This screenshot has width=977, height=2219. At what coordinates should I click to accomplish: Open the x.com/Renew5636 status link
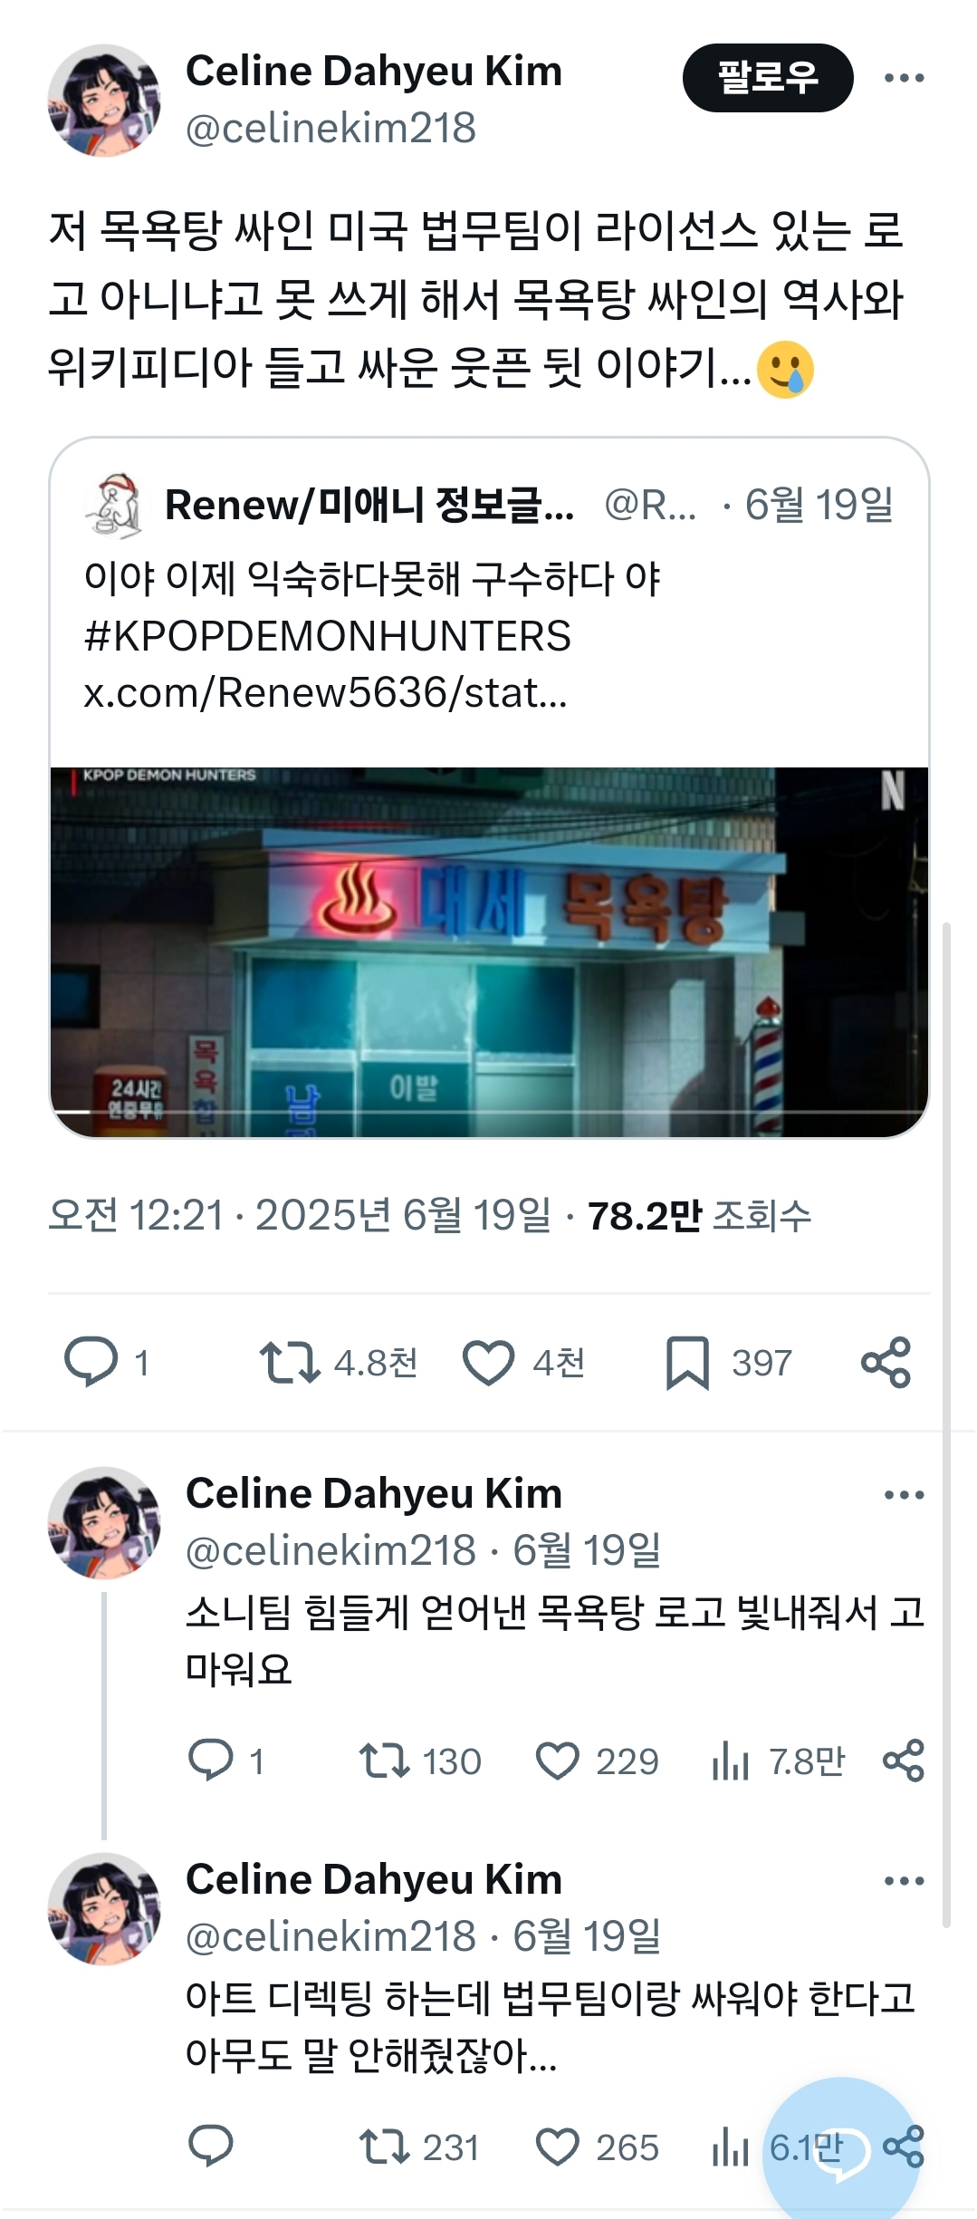[325, 692]
